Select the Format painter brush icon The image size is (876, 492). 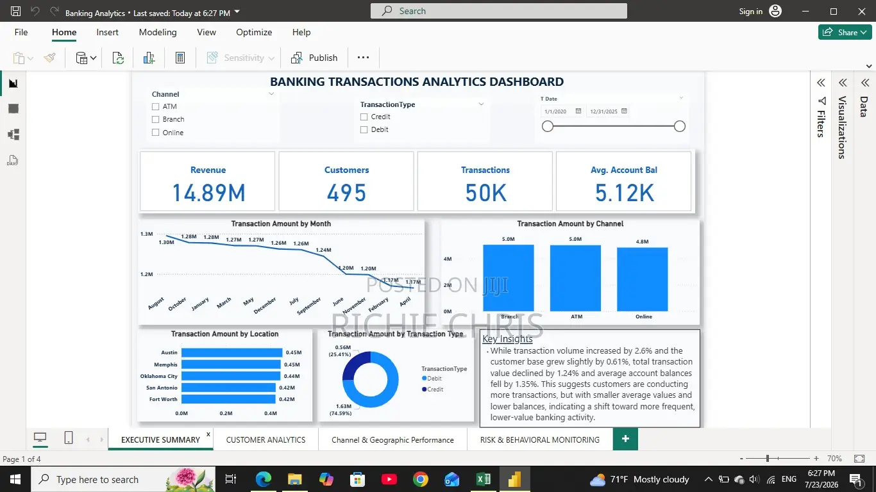point(50,58)
